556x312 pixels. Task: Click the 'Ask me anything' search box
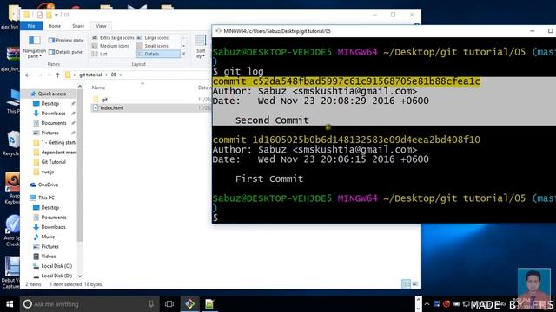coord(89,304)
